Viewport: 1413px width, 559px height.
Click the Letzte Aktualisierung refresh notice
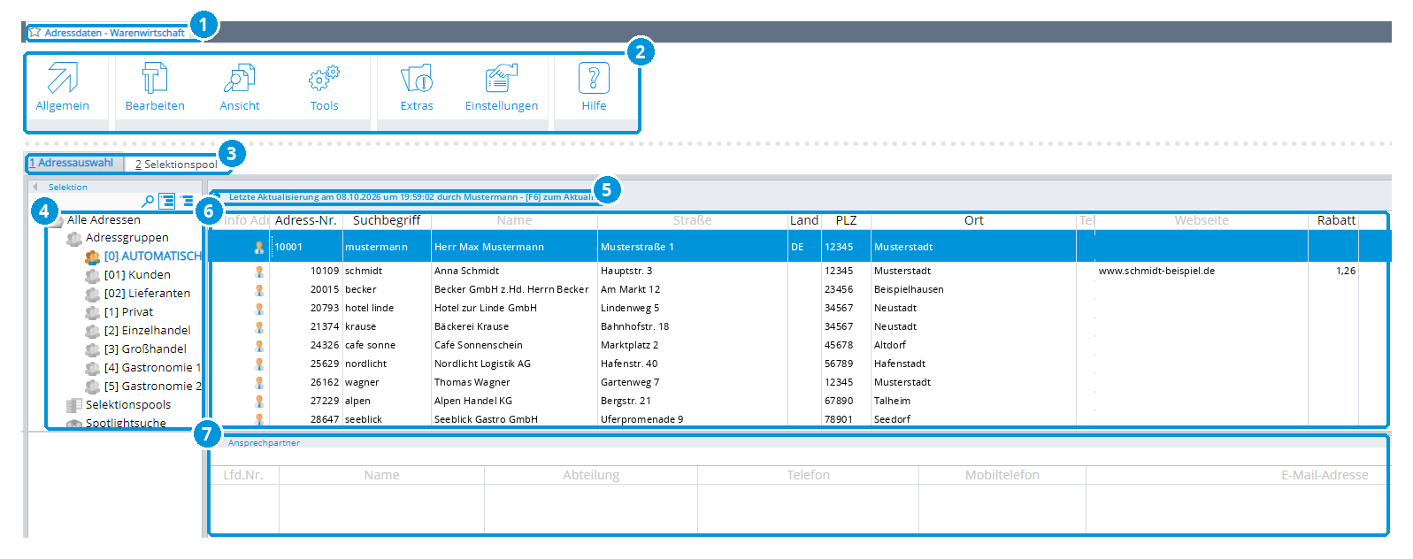point(411,197)
